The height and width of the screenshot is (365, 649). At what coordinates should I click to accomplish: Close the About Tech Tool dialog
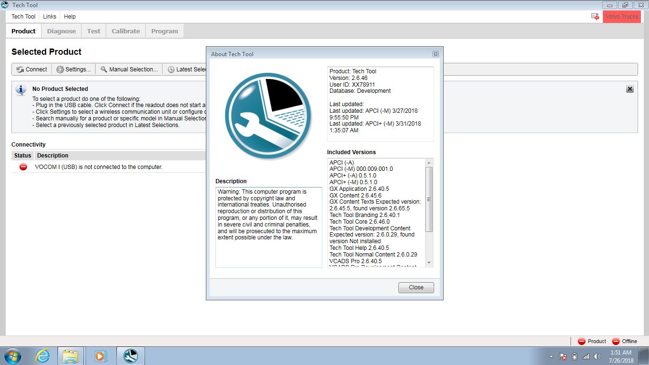tap(416, 287)
